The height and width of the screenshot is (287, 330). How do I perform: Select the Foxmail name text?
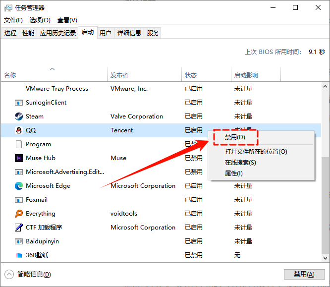(37, 200)
